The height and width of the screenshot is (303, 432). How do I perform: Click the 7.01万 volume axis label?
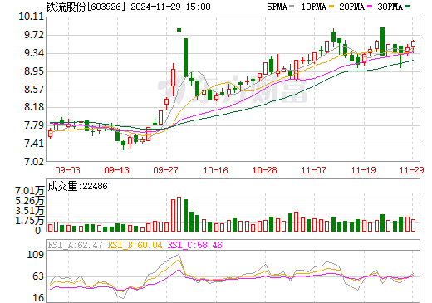[x=30, y=191]
